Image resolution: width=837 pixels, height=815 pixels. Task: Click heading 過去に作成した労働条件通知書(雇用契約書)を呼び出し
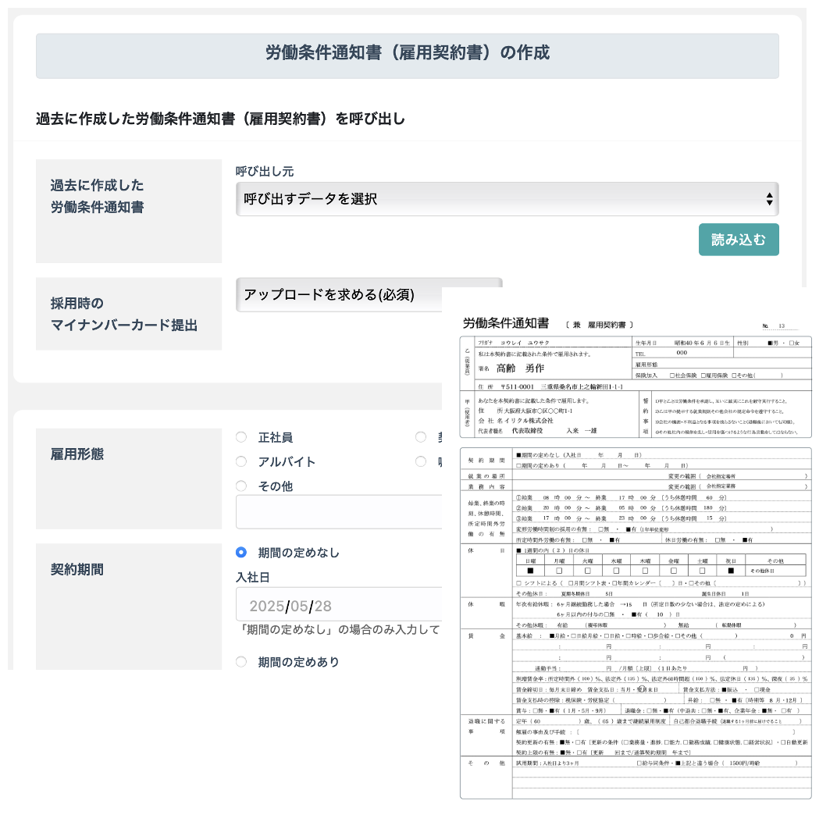click(x=220, y=119)
